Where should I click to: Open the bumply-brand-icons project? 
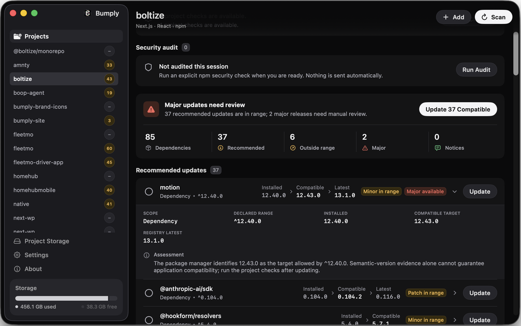(x=64, y=107)
